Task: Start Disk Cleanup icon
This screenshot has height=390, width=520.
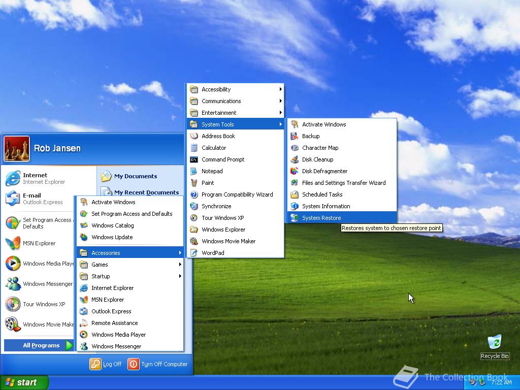Action: (x=294, y=159)
